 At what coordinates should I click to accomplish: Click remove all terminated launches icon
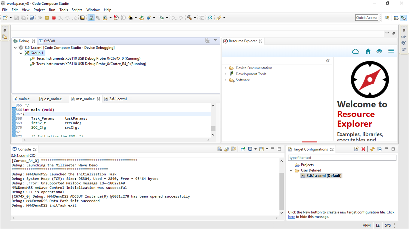point(207,41)
